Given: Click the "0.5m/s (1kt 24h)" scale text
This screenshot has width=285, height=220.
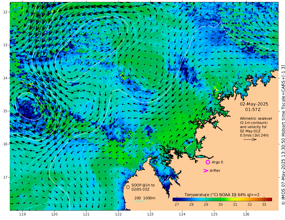Looking at the screenshot, I should pos(254,135).
